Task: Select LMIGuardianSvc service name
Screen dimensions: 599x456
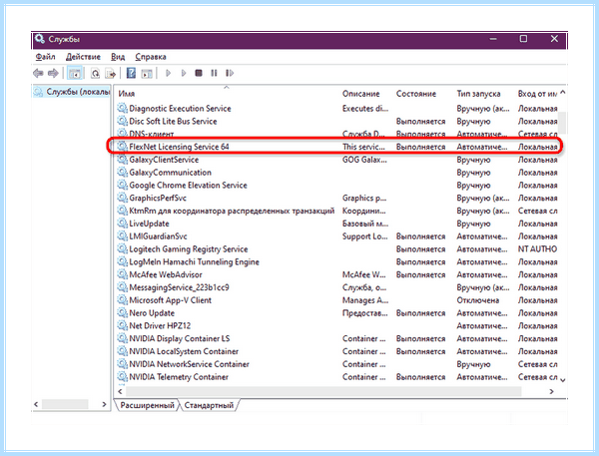Action: tap(158, 236)
